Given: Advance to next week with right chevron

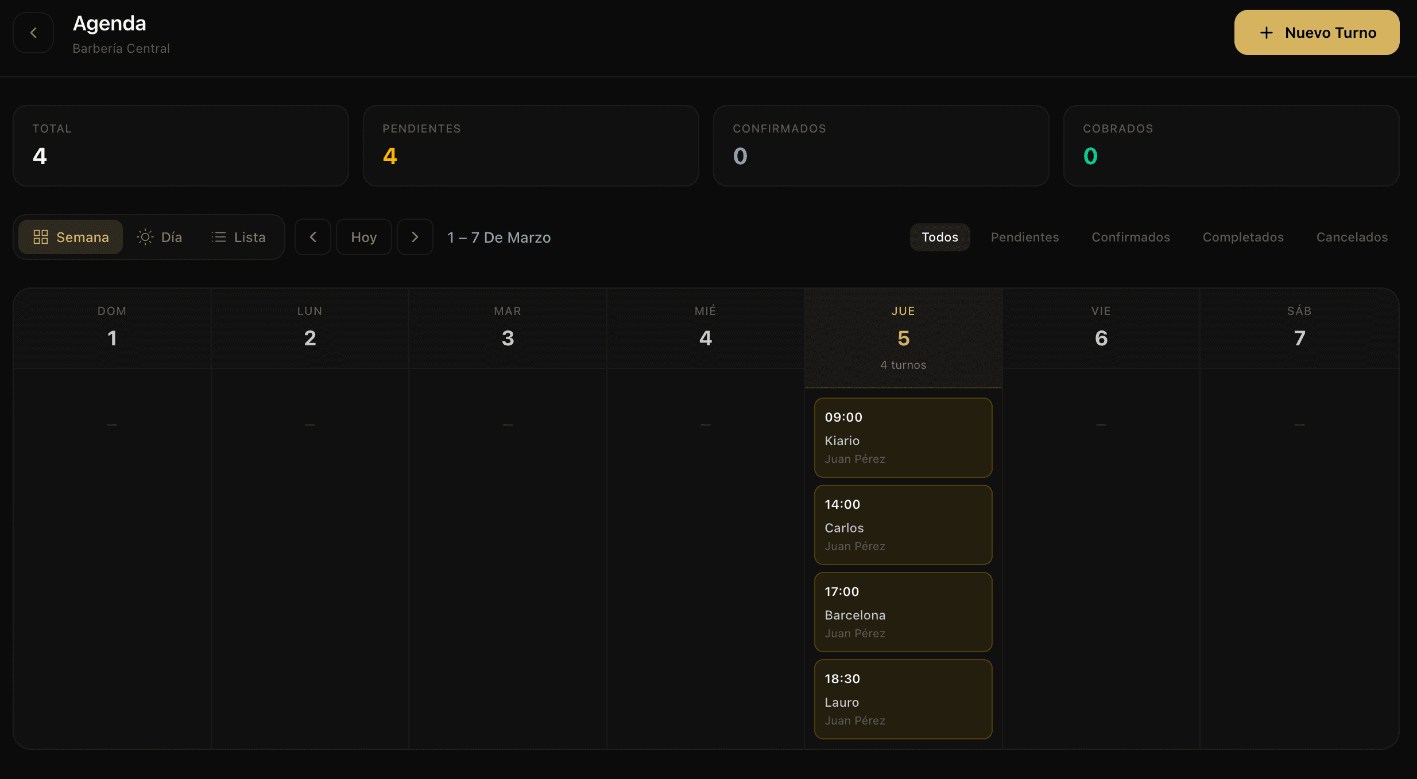Looking at the screenshot, I should tap(415, 237).
